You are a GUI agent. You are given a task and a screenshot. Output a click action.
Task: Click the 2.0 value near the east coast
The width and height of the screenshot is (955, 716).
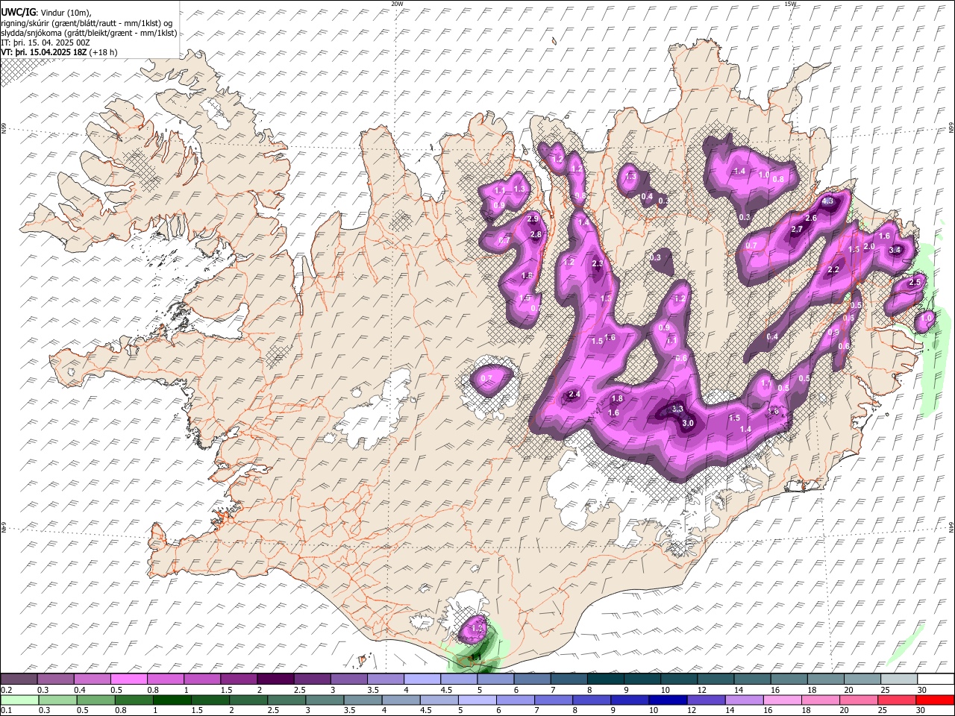coord(869,247)
